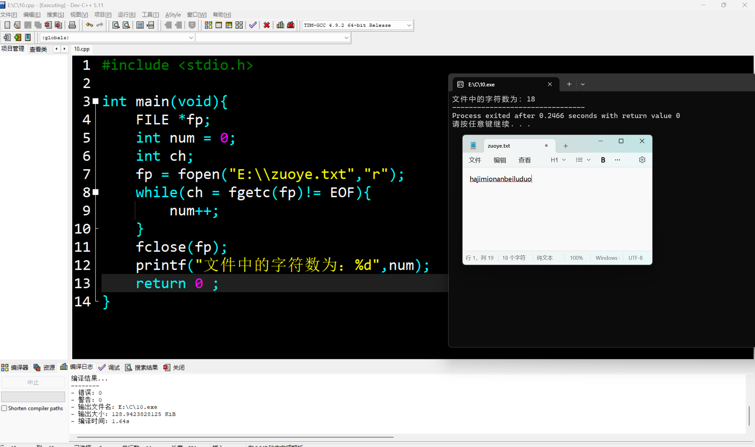Screen dimensions: 755x447
Task: Toggle Shorten compiler paths checkbox
Action: [4, 408]
